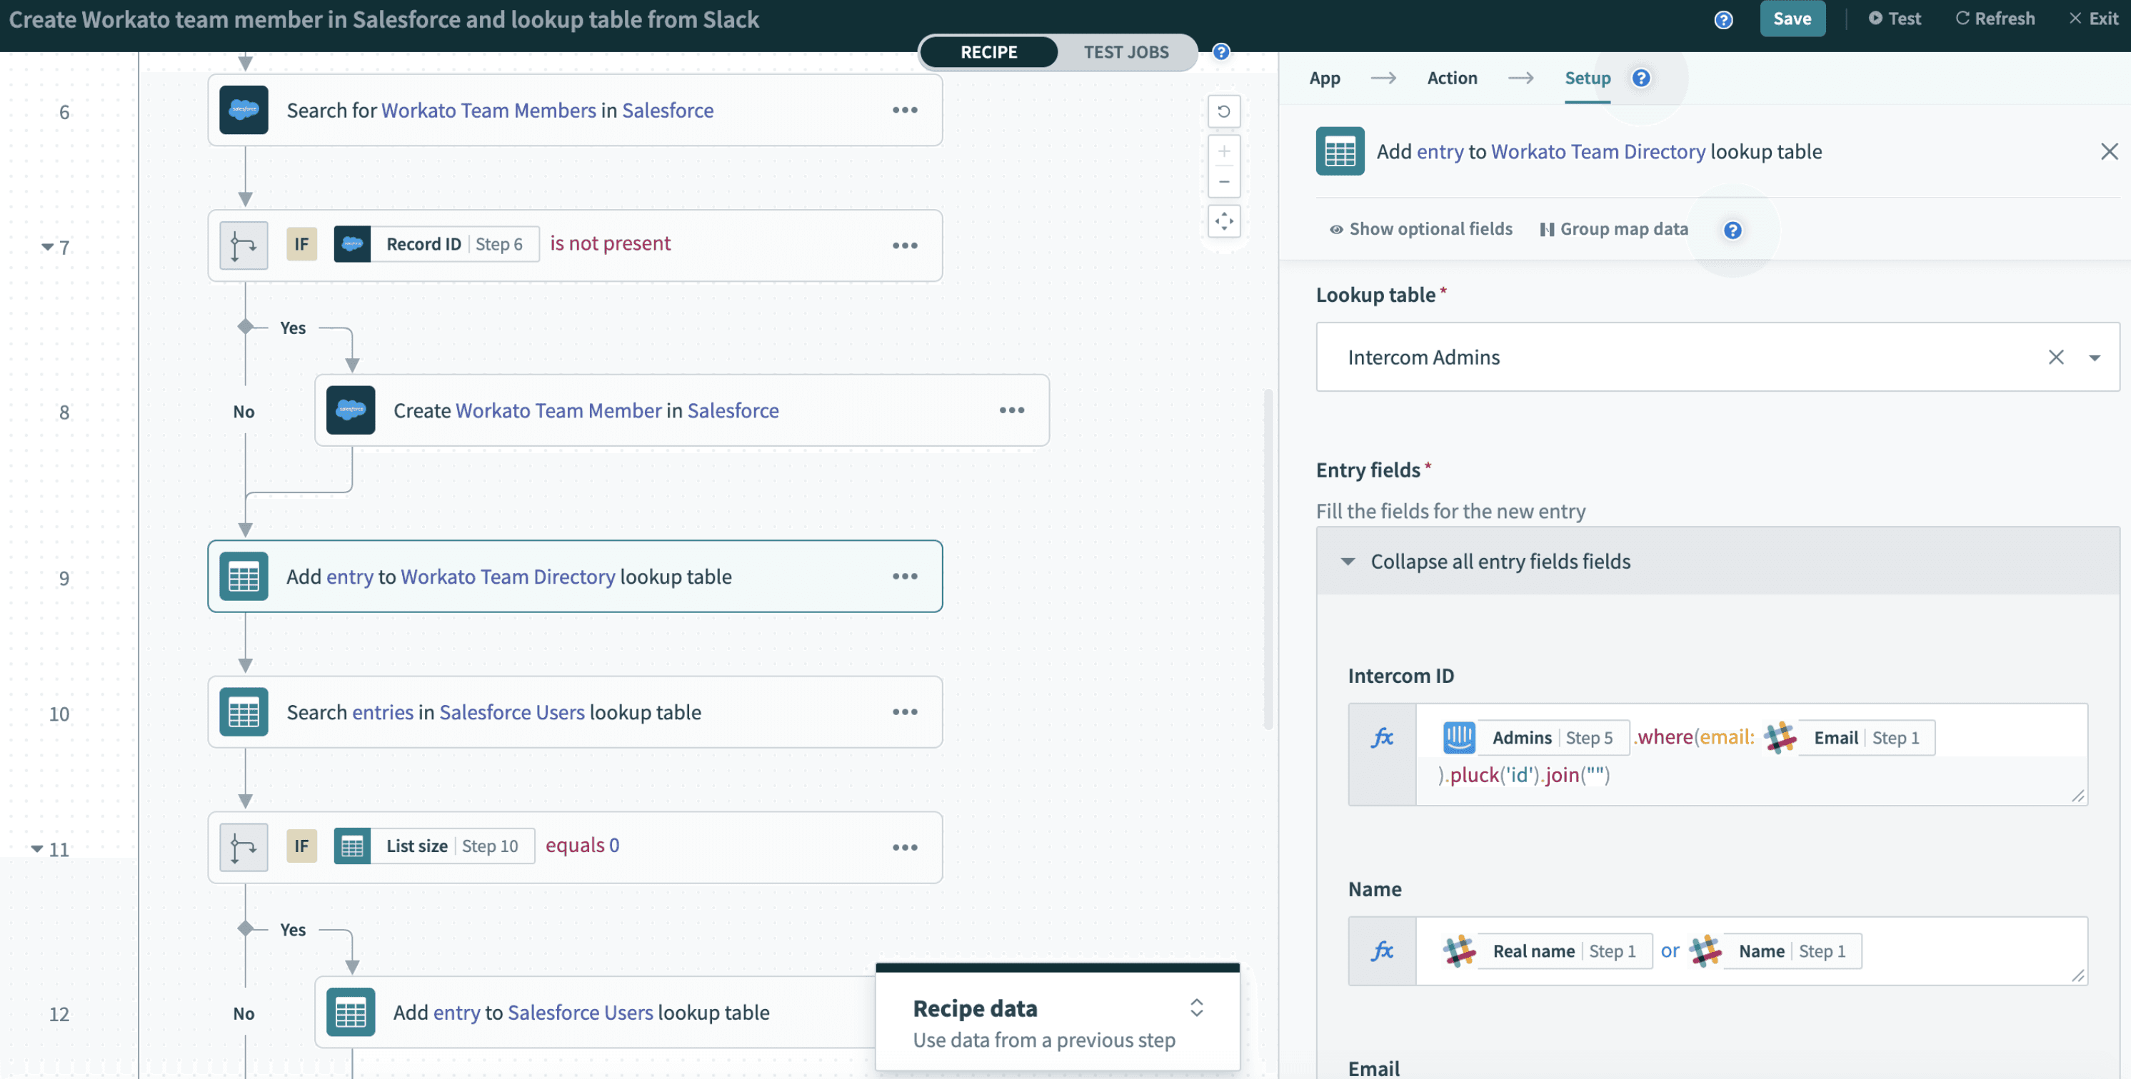Click the help icon next to the Setup tab
2131x1079 pixels.
click(x=1641, y=78)
